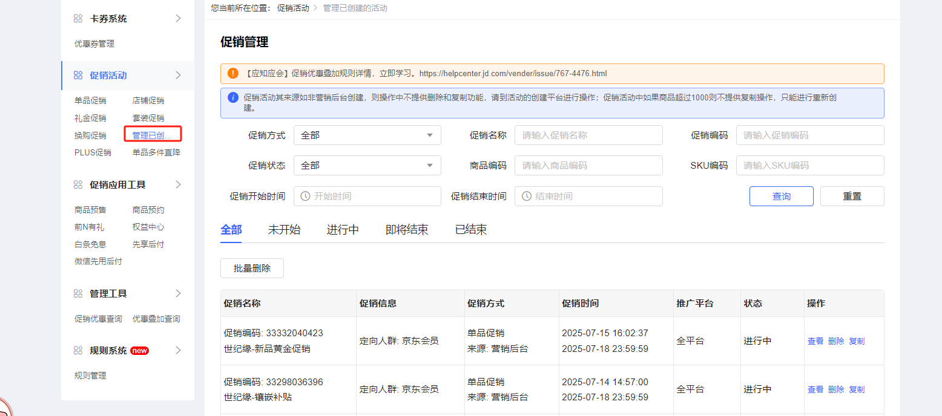Viewport: 942px width, 416px height.
Task: Open 单品促销 in the sidebar
Action: (90, 100)
